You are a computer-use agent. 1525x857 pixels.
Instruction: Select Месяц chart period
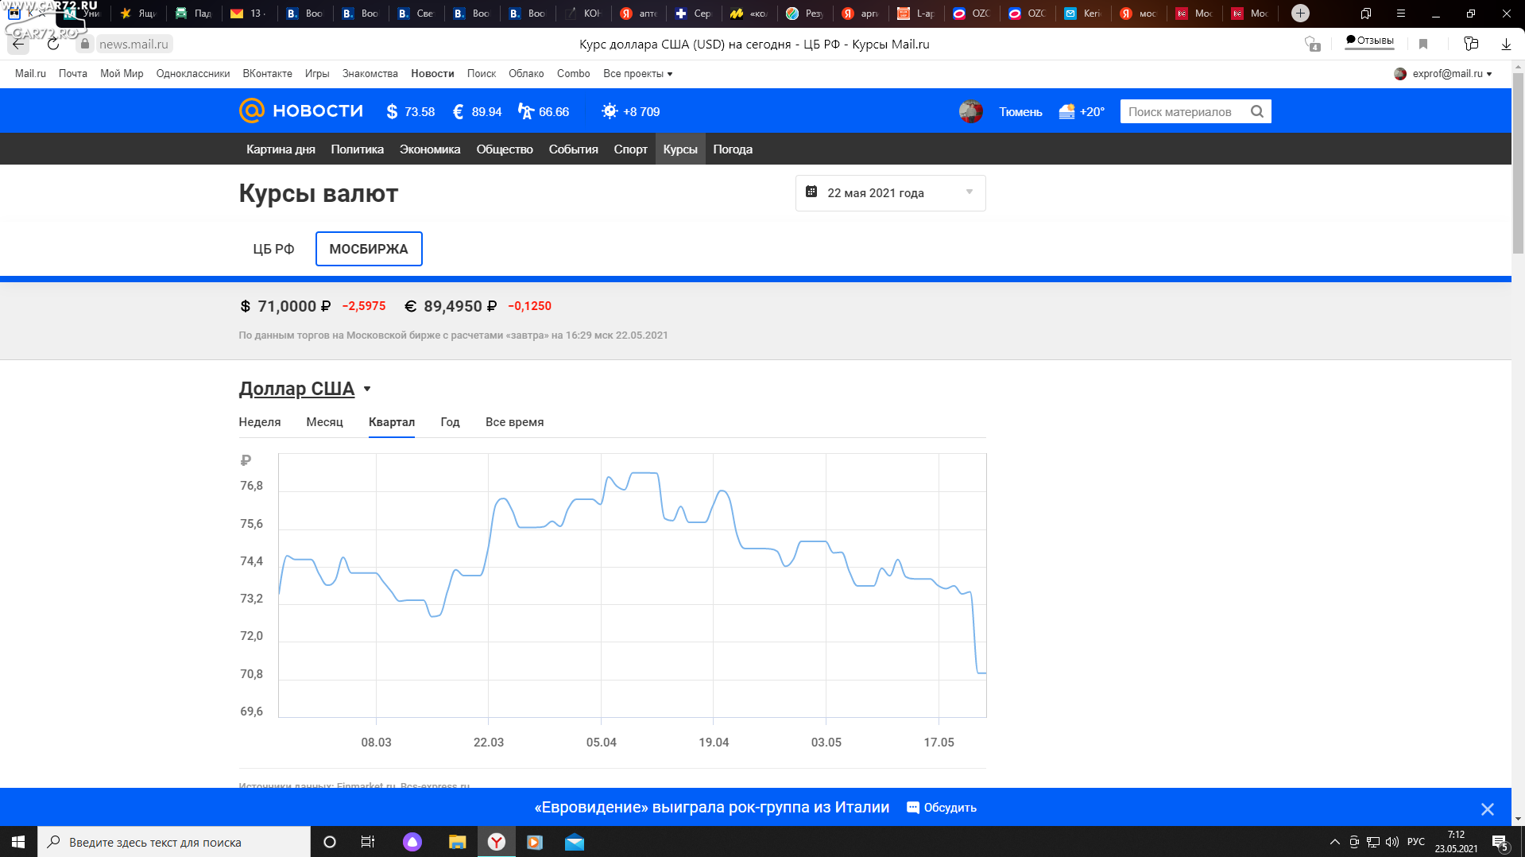(x=324, y=422)
